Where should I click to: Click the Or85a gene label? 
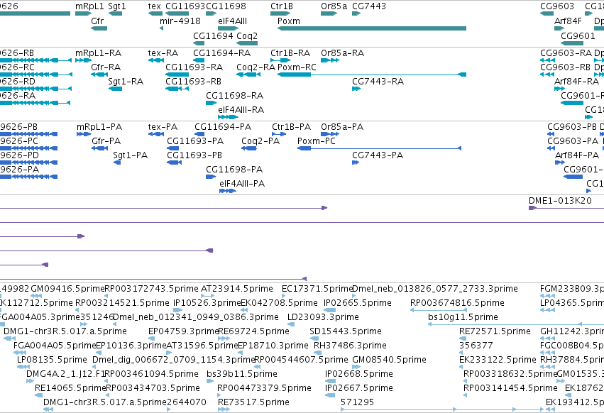(x=334, y=6)
